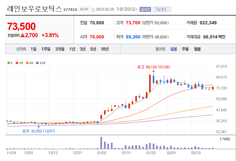Click the 거래량 value 922,349

pyautogui.click(x=208, y=23)
